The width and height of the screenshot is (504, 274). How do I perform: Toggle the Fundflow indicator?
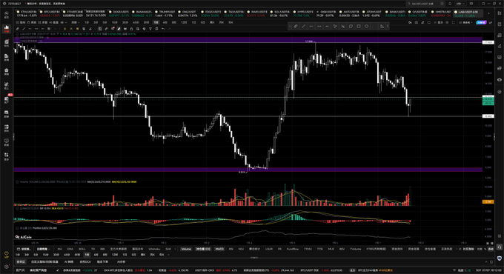[293, 249]
